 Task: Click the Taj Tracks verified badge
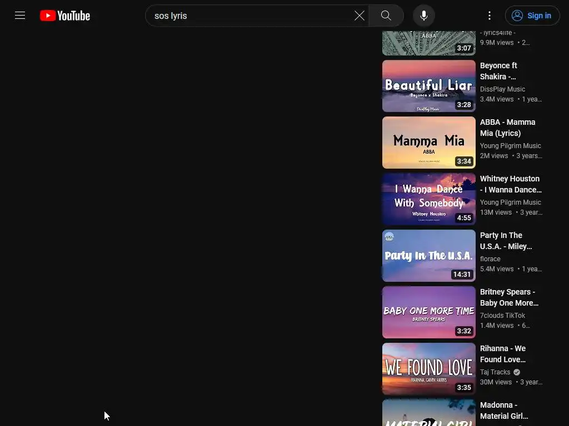point(517,372)
